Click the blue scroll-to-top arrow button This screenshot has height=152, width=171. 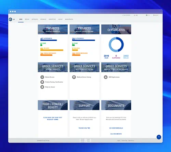[x=159, y=137]
